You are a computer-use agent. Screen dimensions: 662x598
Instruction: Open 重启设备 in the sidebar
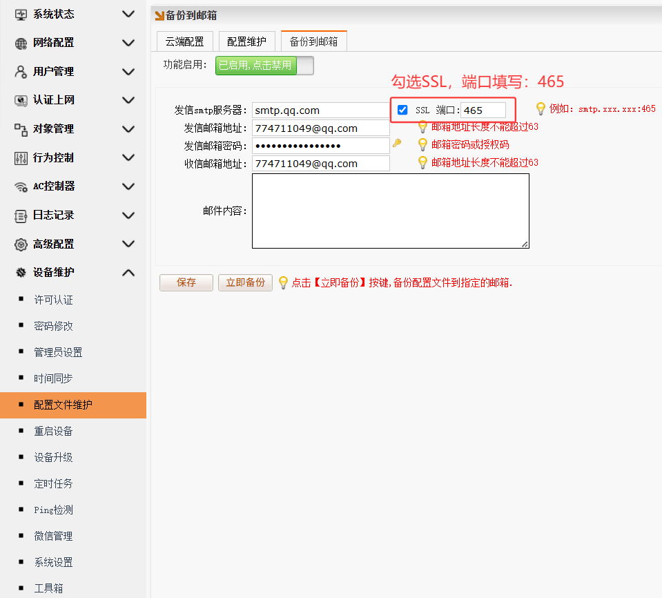[x=53, y=431]
